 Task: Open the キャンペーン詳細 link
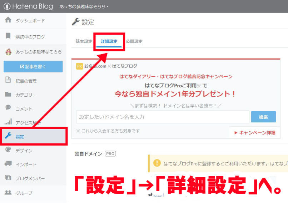(x=255, y=133)
